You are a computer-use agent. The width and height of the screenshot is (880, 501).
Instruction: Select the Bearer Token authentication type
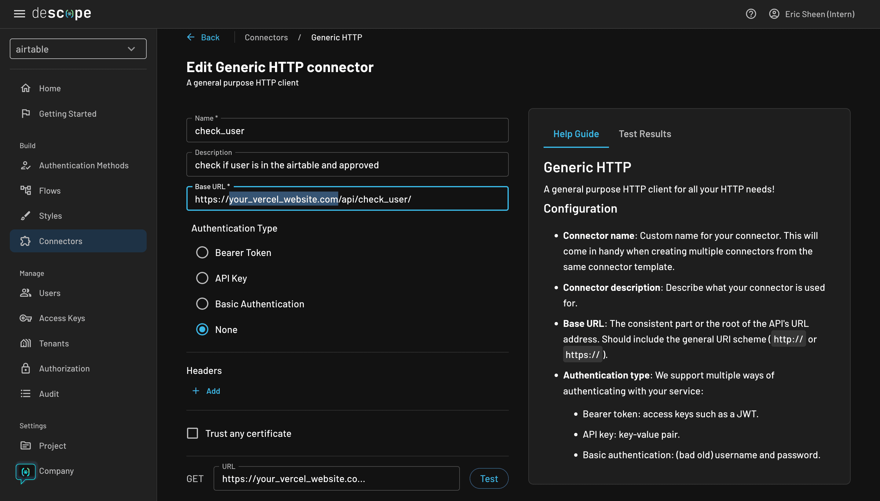(202, 252)
